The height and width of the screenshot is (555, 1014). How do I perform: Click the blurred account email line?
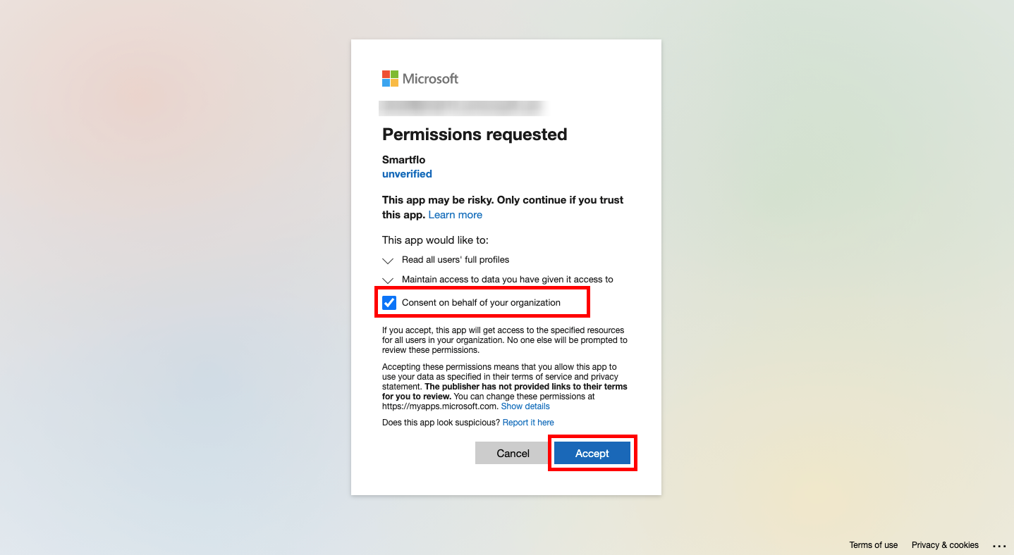[x=463, y=108]
